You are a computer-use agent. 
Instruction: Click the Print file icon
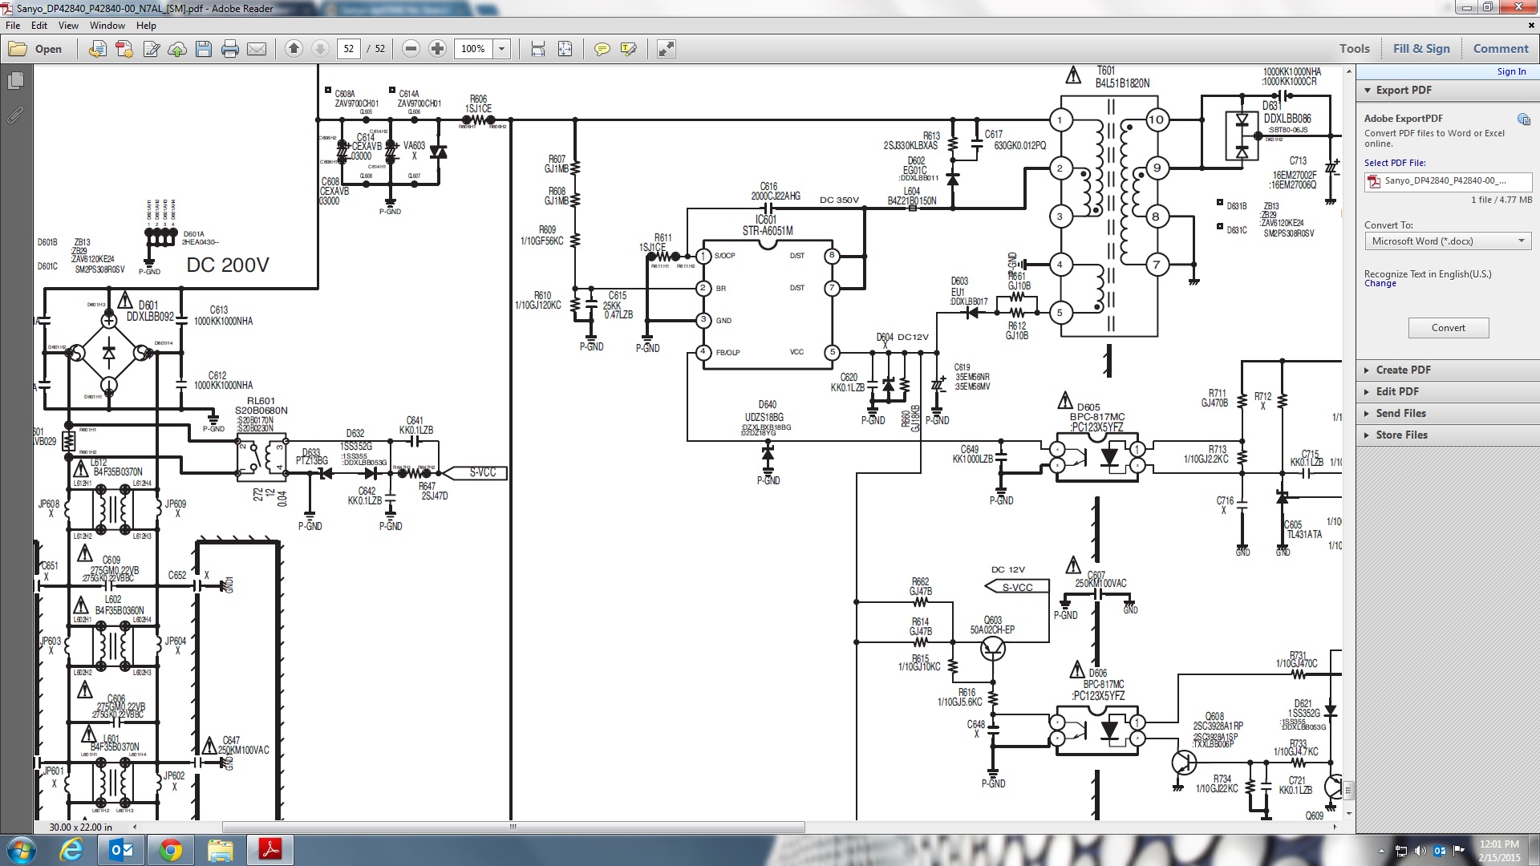[230, 49]
